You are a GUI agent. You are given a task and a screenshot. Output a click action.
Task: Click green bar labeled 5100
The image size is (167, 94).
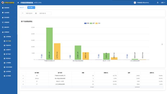[x=106, y=56]
